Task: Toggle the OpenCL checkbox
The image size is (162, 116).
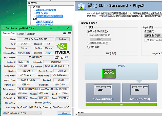Action: pos(19,107)
